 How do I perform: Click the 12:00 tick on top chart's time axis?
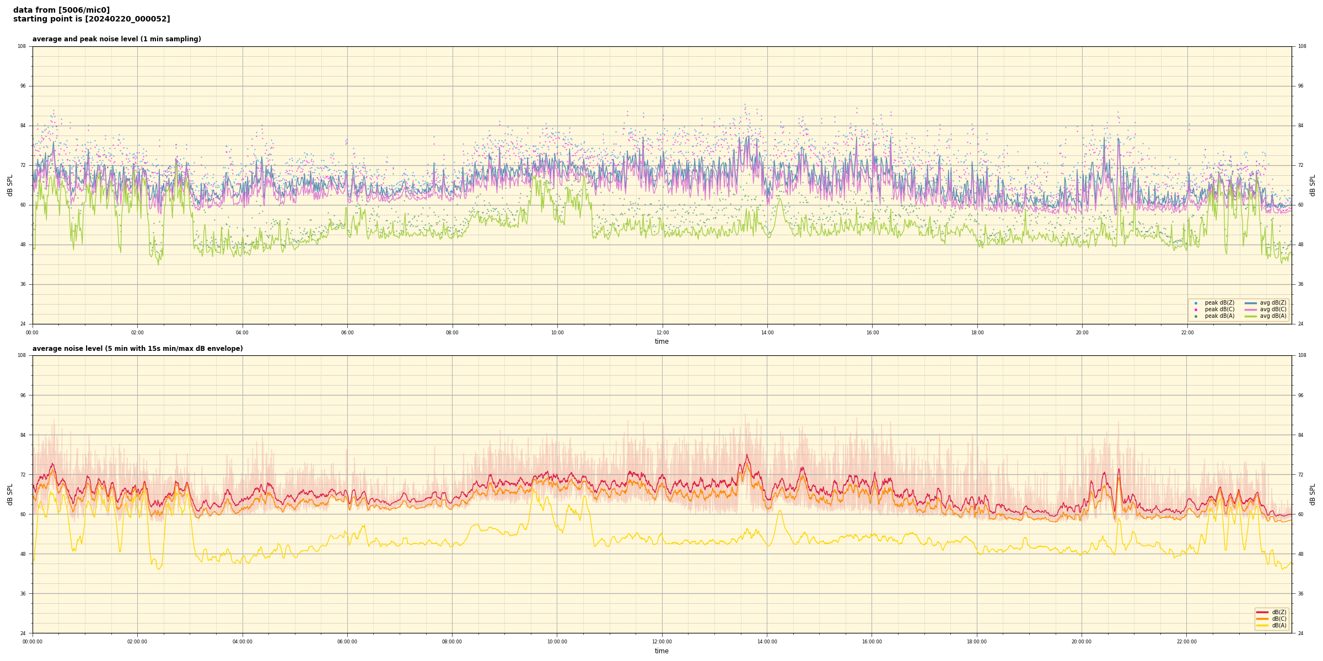(x=662, y=333)
